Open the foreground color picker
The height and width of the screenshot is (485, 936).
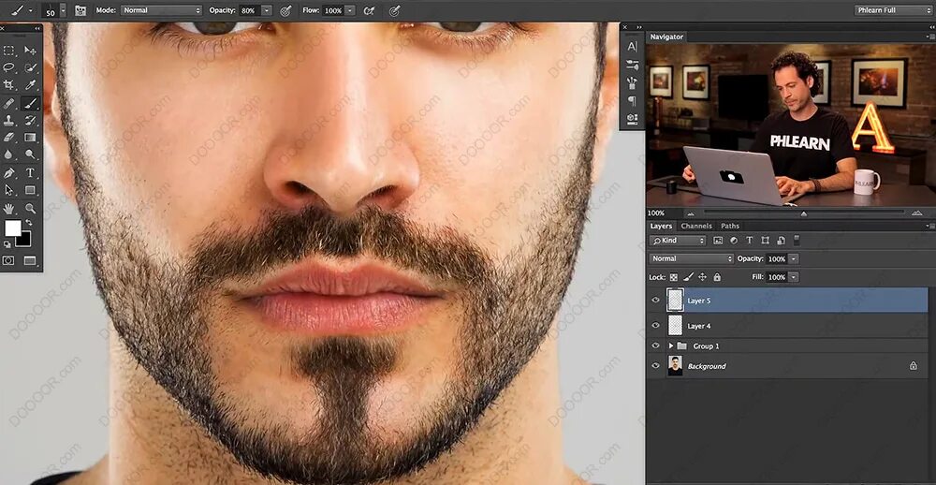[12, 228]
